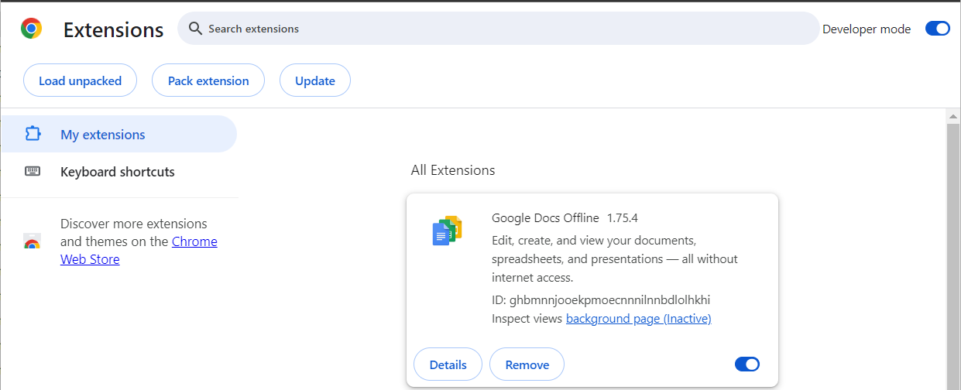This screenshot has height=390, width=961.
Task: Disable the Google Docs Offline extension toggle
Action: coord(746,364)
